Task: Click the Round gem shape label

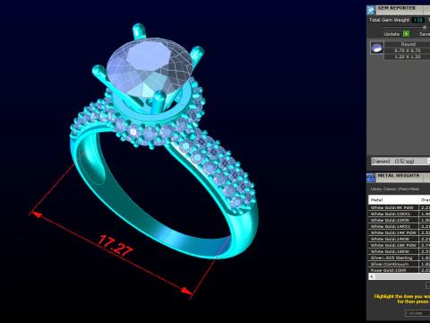Action: (x=408, y=44)
